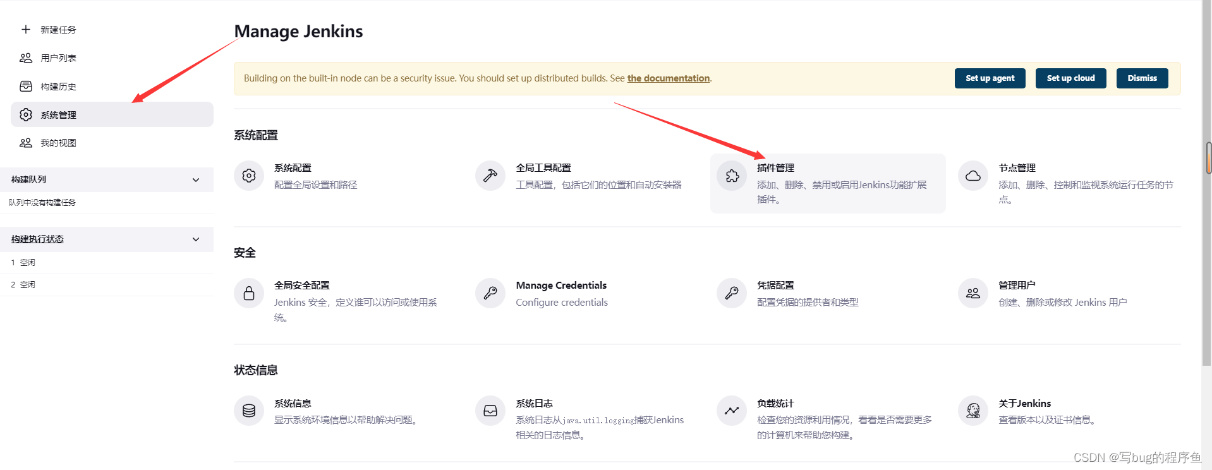The image size is (1212, 470).
Task: Click the chart line icon for 负载统计
Action: (x=732, y=411)
